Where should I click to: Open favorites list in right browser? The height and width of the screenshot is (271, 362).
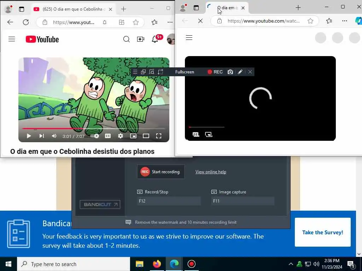(329, 21)
